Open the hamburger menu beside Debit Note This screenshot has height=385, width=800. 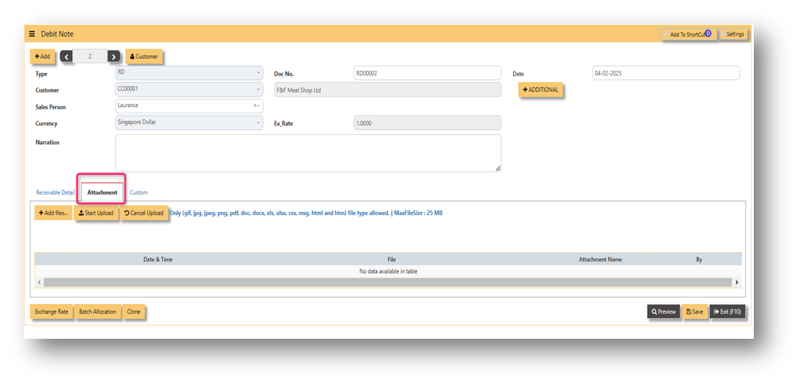click(31, 34)
